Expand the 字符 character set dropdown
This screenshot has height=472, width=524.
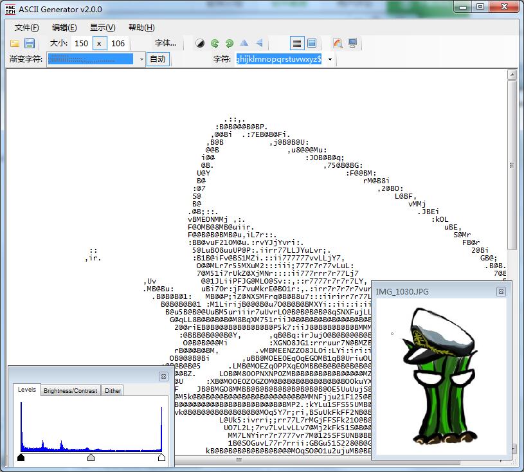click(330, 59)
